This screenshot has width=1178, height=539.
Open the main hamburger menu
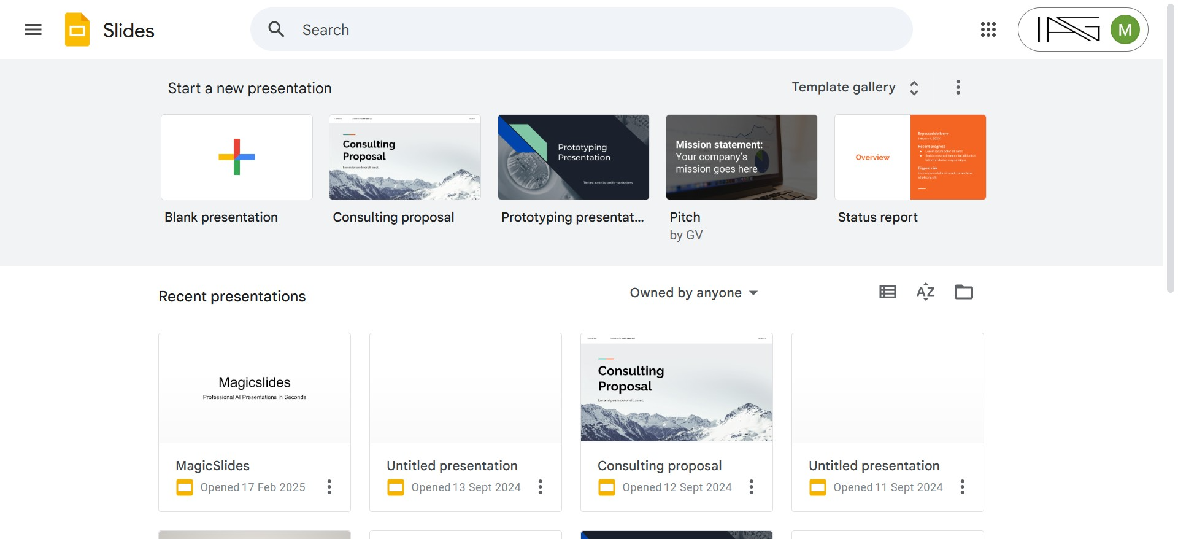(x=33, y=29)
